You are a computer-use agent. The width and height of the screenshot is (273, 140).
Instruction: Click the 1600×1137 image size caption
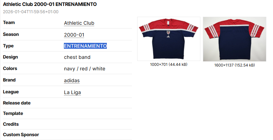point(235,65)
